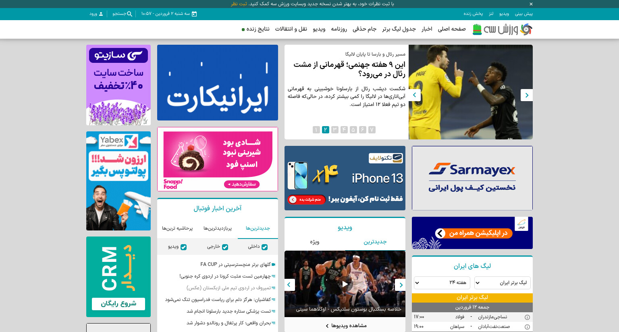619x332 pixels.
Task: Open the همراه من app banner arrow
Action: pos(440,233)
